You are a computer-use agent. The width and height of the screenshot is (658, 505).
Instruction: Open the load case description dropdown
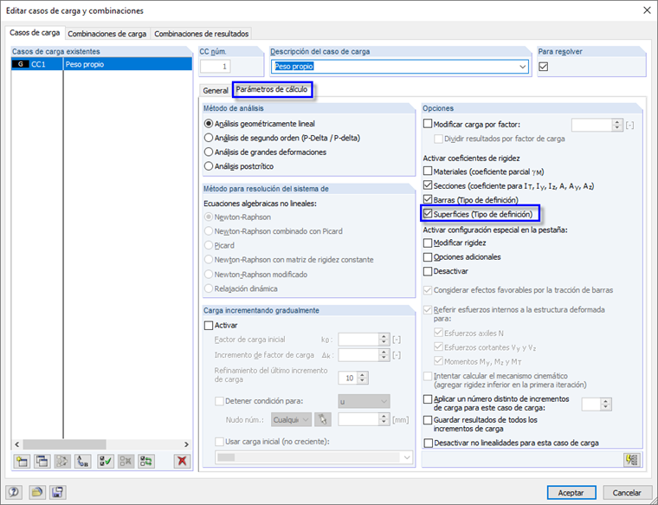(x=522, y=67)
